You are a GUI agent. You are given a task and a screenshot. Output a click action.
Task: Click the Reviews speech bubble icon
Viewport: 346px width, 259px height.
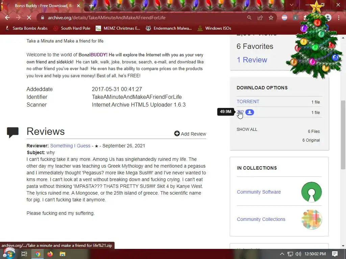13,132
